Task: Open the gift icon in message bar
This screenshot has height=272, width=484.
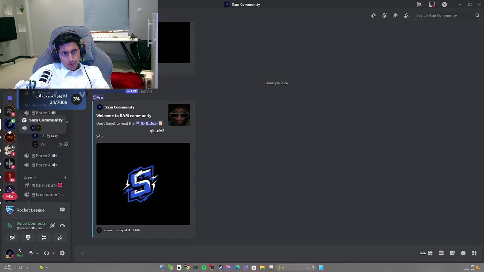Action: click(430, 253)
